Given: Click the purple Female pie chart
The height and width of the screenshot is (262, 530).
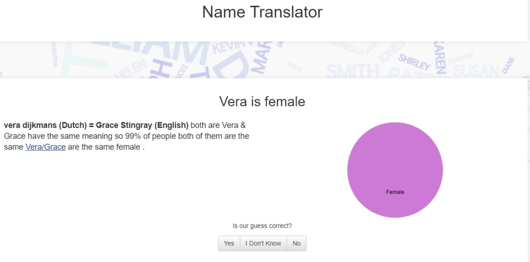Looking at the screenshot, I should coord(395,170).
